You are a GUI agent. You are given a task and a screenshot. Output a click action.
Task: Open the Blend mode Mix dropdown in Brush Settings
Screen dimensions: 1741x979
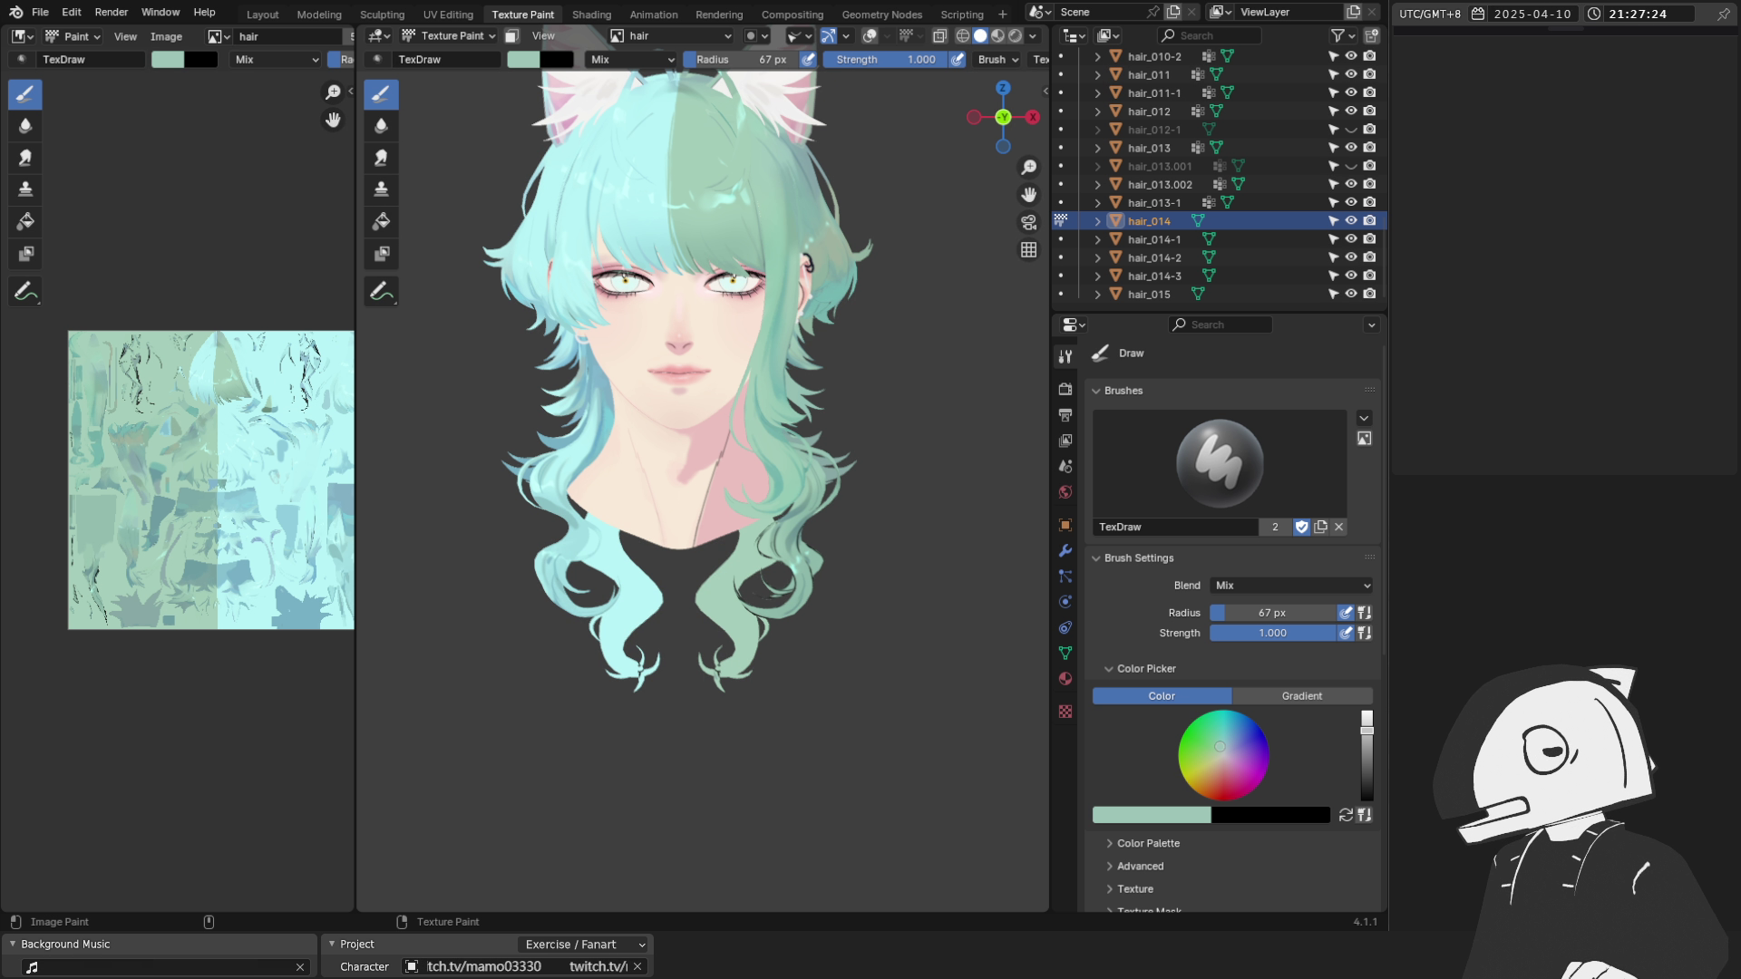1291,586
